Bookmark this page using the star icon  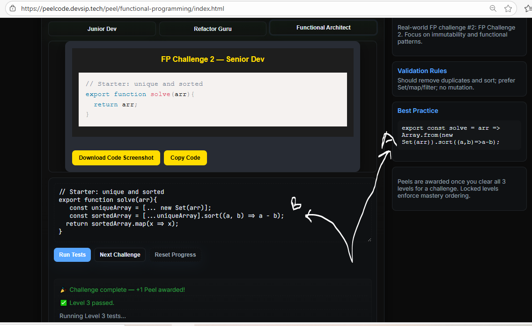508,8
